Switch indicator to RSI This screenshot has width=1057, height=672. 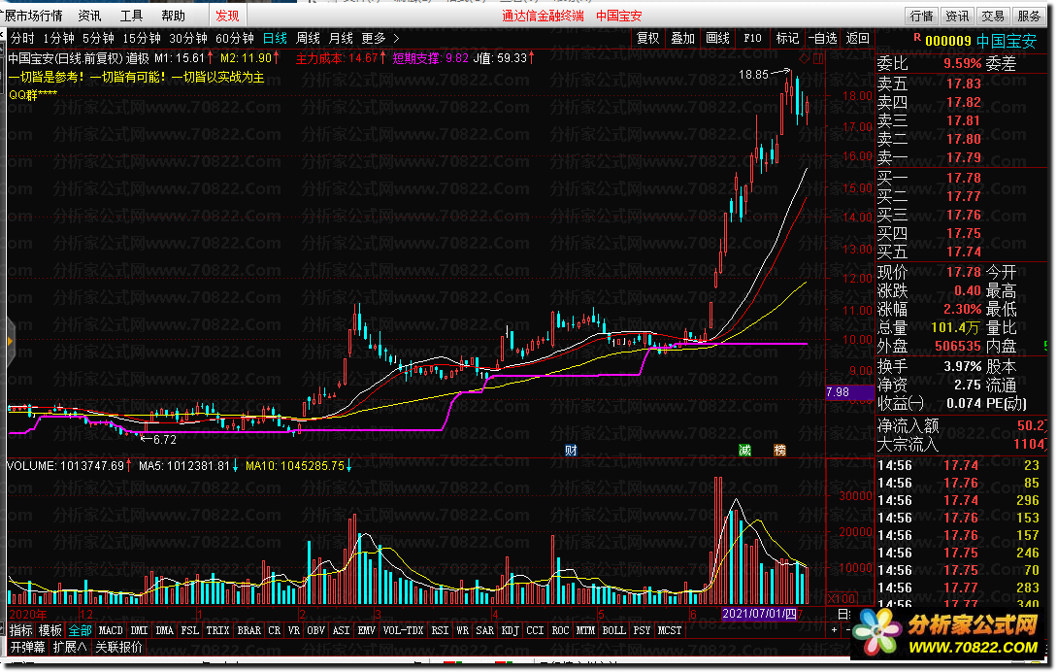(x=441, y=630)
